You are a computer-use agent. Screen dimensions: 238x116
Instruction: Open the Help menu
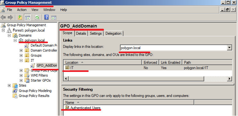click(64, 10)
